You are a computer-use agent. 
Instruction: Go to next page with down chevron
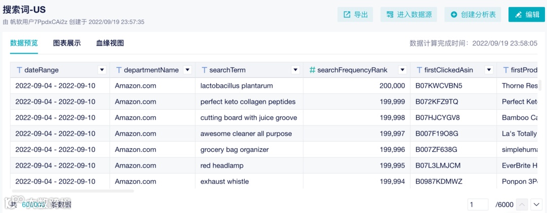pos(536,204)
